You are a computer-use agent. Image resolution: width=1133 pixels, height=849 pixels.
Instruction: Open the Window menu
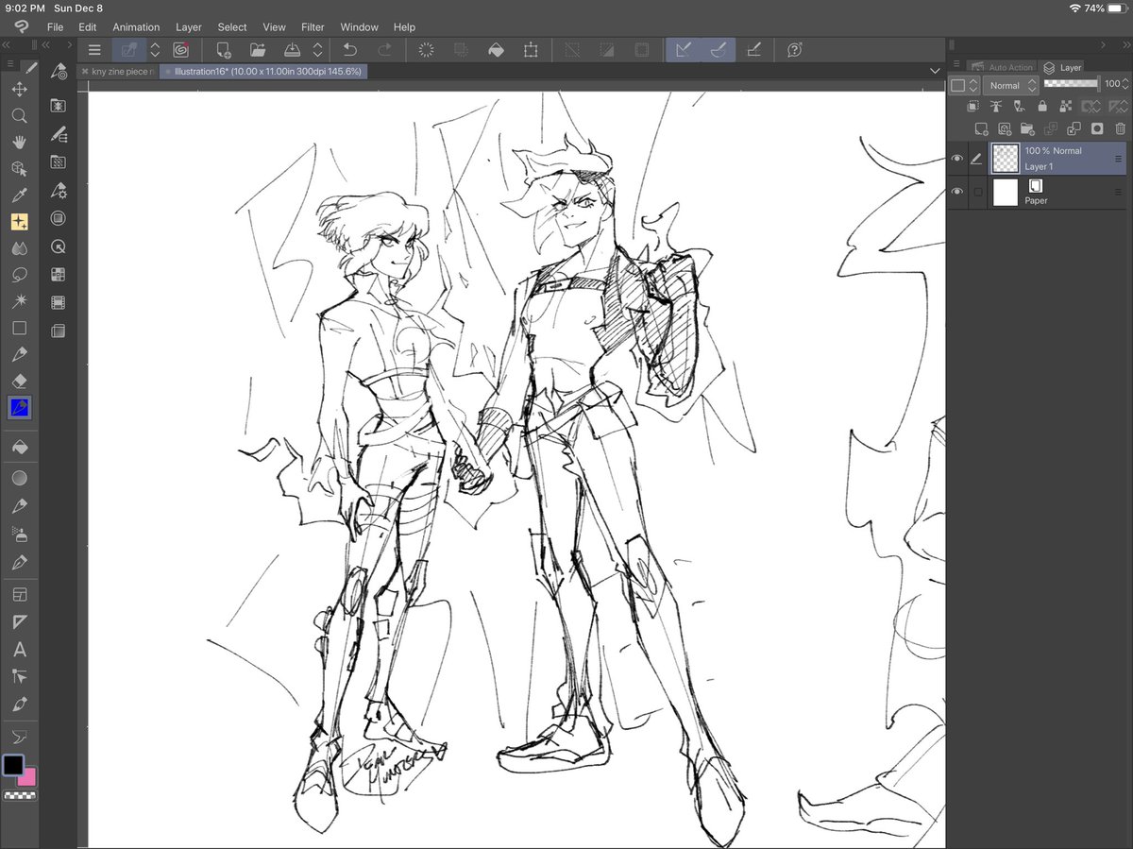(x=359, y=27)
